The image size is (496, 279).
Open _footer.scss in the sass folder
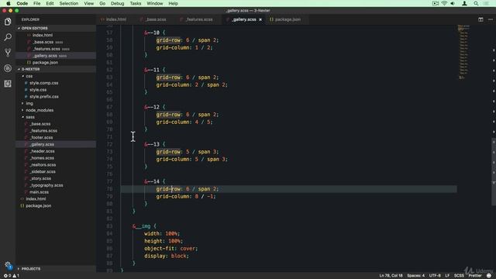pos(41,138)
